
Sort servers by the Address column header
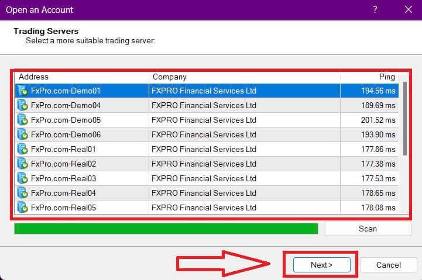[x=82, y=77]
